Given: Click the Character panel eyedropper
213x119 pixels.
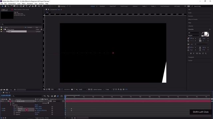Looking at the screenshot, I should coord(203,33).
